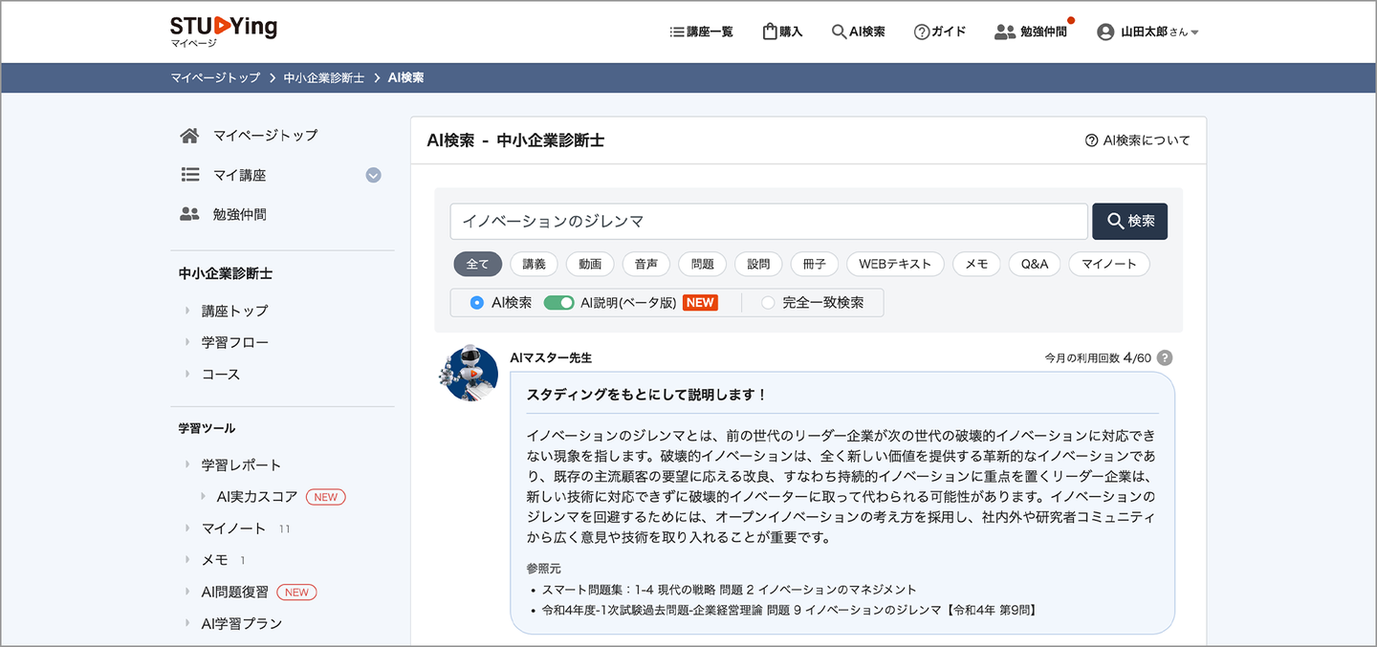Screen dimensions: 1377x647
Task: Select the Q&A filter
Action: (1035, 264)
